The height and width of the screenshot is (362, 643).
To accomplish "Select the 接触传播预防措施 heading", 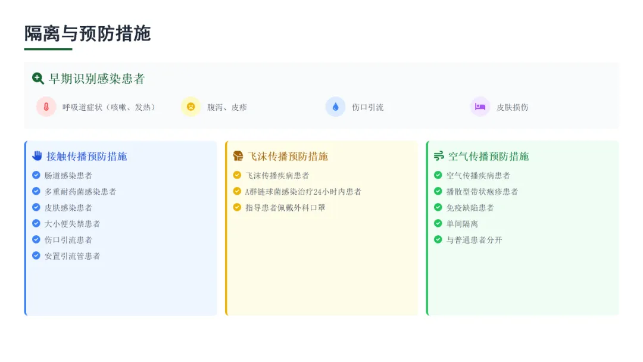I will point(87,156).
